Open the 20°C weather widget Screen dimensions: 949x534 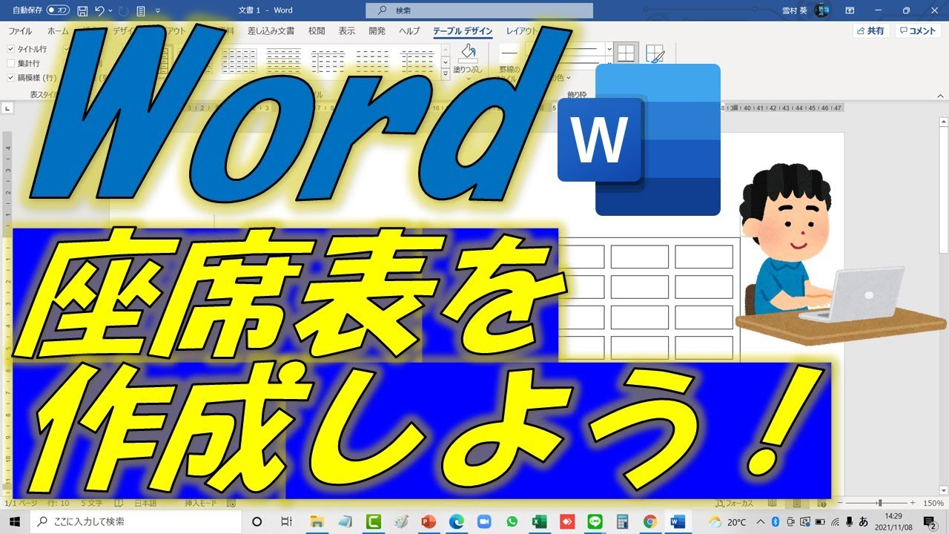coord(728,521)
